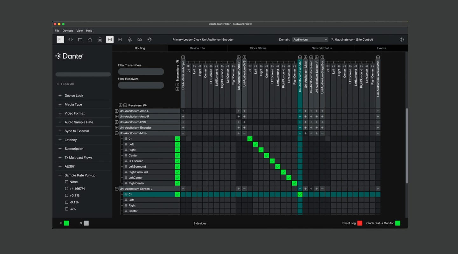Click green check beside Mixer LFEScreen row
Viewport: 458px width, 254px height.
point(177,161)
